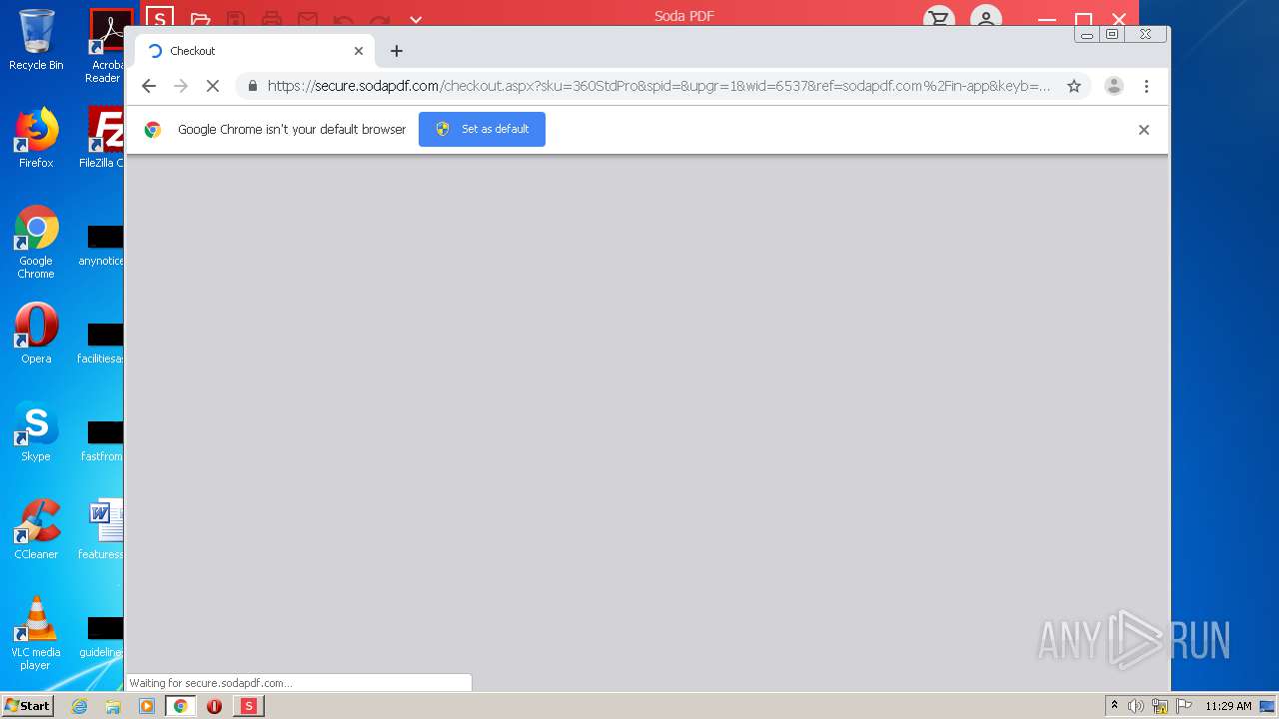Viewport: 1279px width, 719px height.
Task: Expand Soda PDF quick access dropdown
Action: point(416,19)
